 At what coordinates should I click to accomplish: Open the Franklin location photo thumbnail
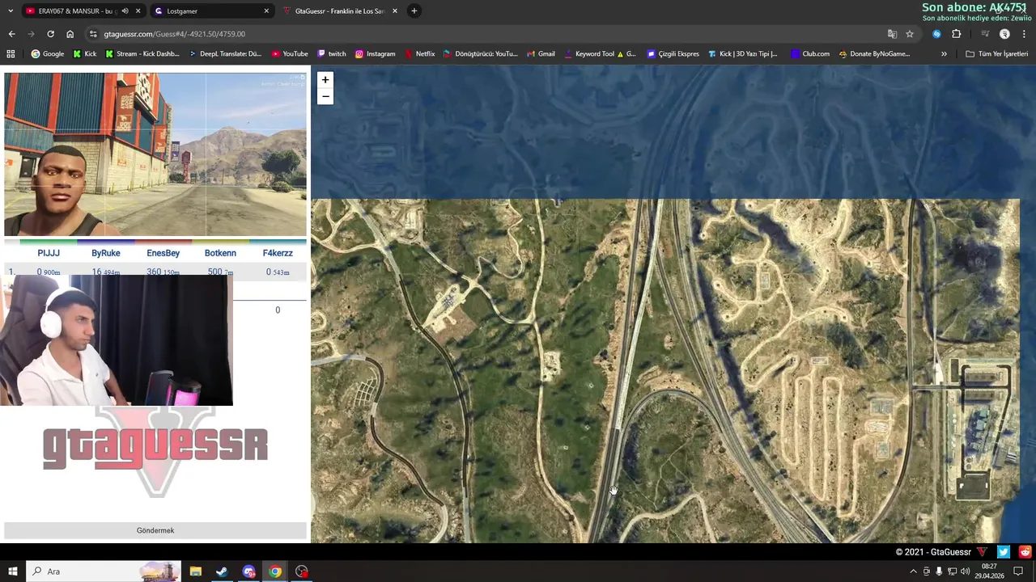tap(155, 154)
